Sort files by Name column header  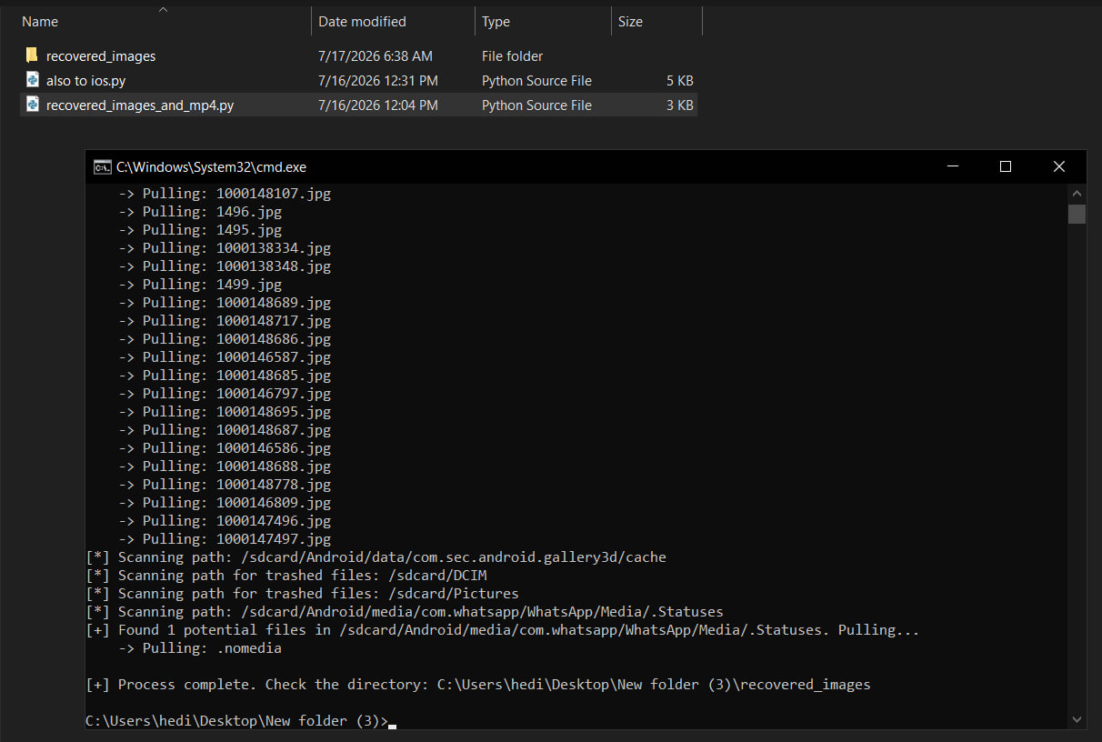pyautogui.click(x=40, y=22)
